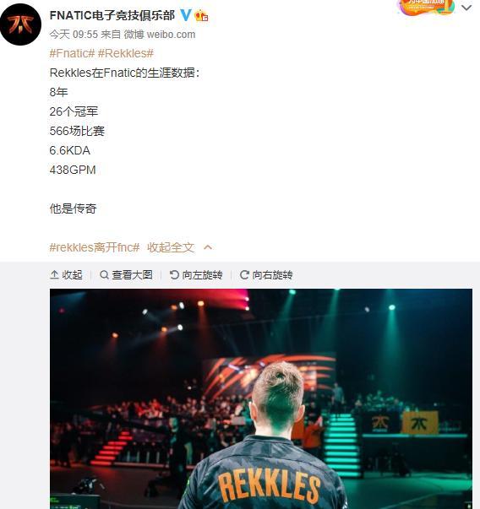Image resolution: width=480 pixels, height=509 pixels.
Task: Click the collapse arrow icon beside 收起
Action: tap(54, 275)
